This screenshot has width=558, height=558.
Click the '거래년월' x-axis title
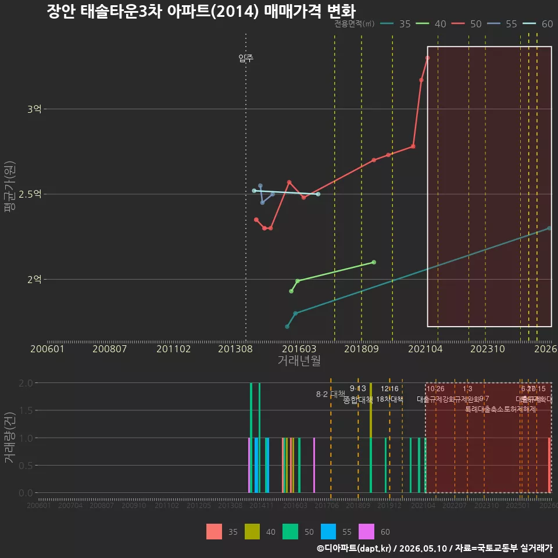click(x=299, y=360)
